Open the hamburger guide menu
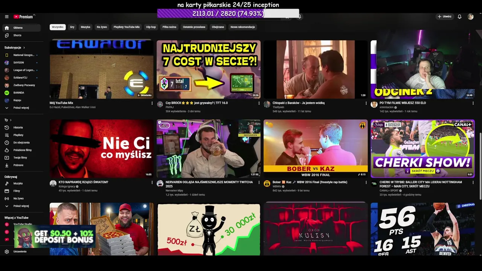This screenshot has width=482, height=271. click(6, 17)
